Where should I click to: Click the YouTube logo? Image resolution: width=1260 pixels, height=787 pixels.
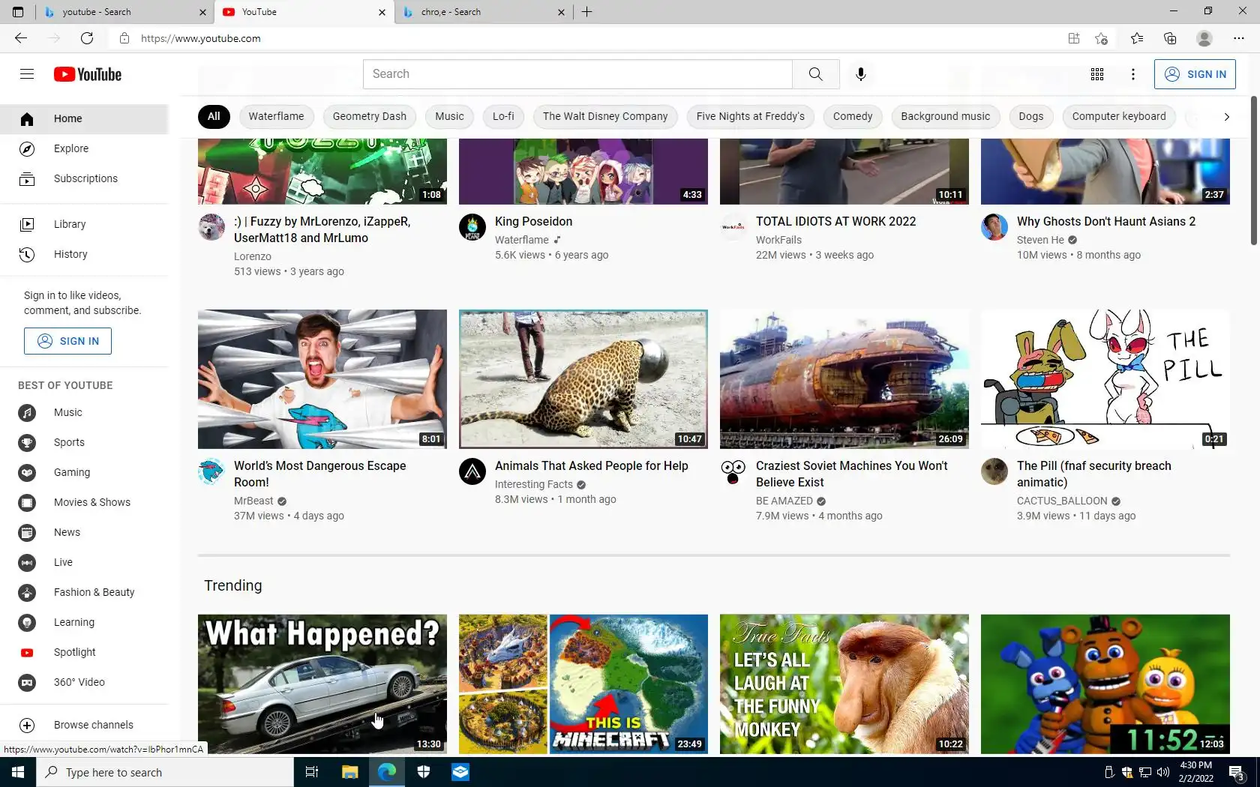pyautogui.click(x=88, y=74)
